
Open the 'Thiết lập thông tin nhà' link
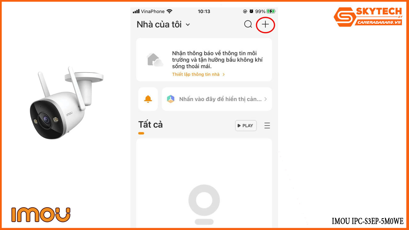(x=196, y=74)
